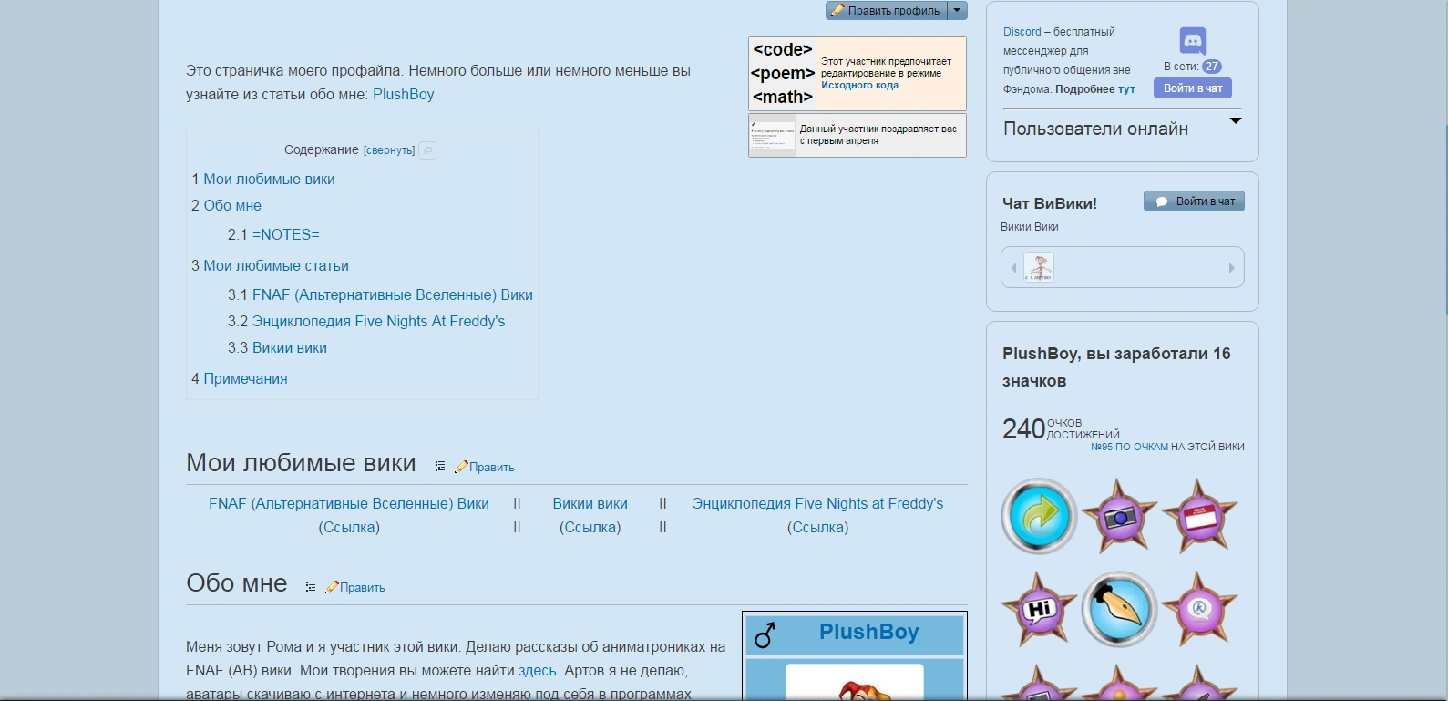Open dropdown arrow beside Править профиль

pyautogui.click(x=957, y=11)
